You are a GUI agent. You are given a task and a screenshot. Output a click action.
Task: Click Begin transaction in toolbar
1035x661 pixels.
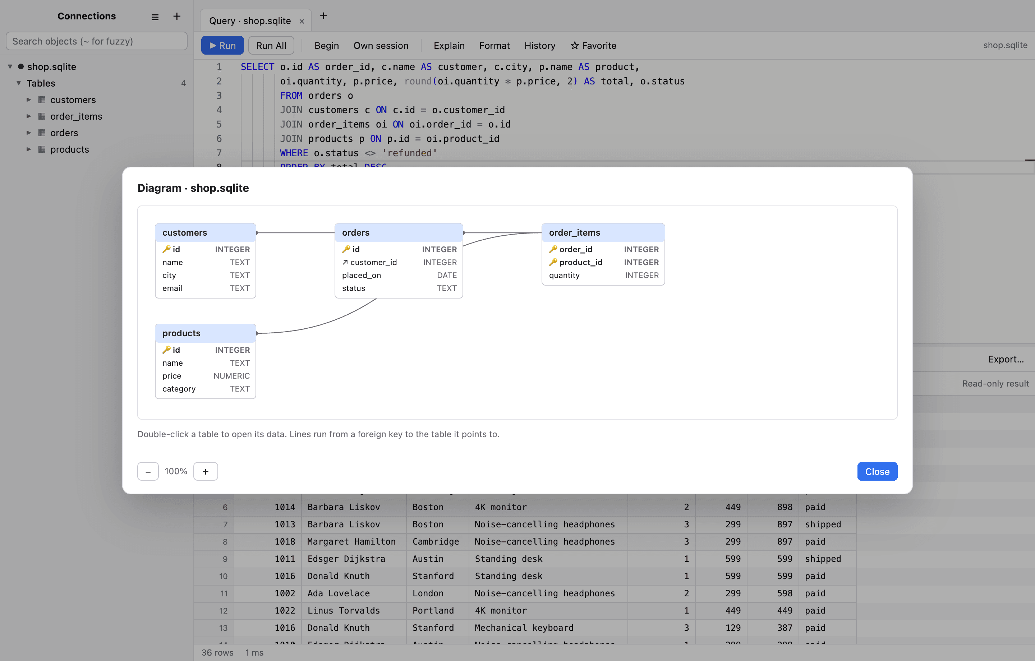point(327,46)
